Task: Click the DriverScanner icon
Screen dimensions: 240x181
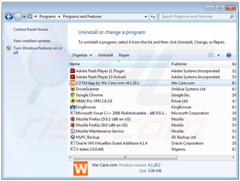Action: click(x=72, y=89)
